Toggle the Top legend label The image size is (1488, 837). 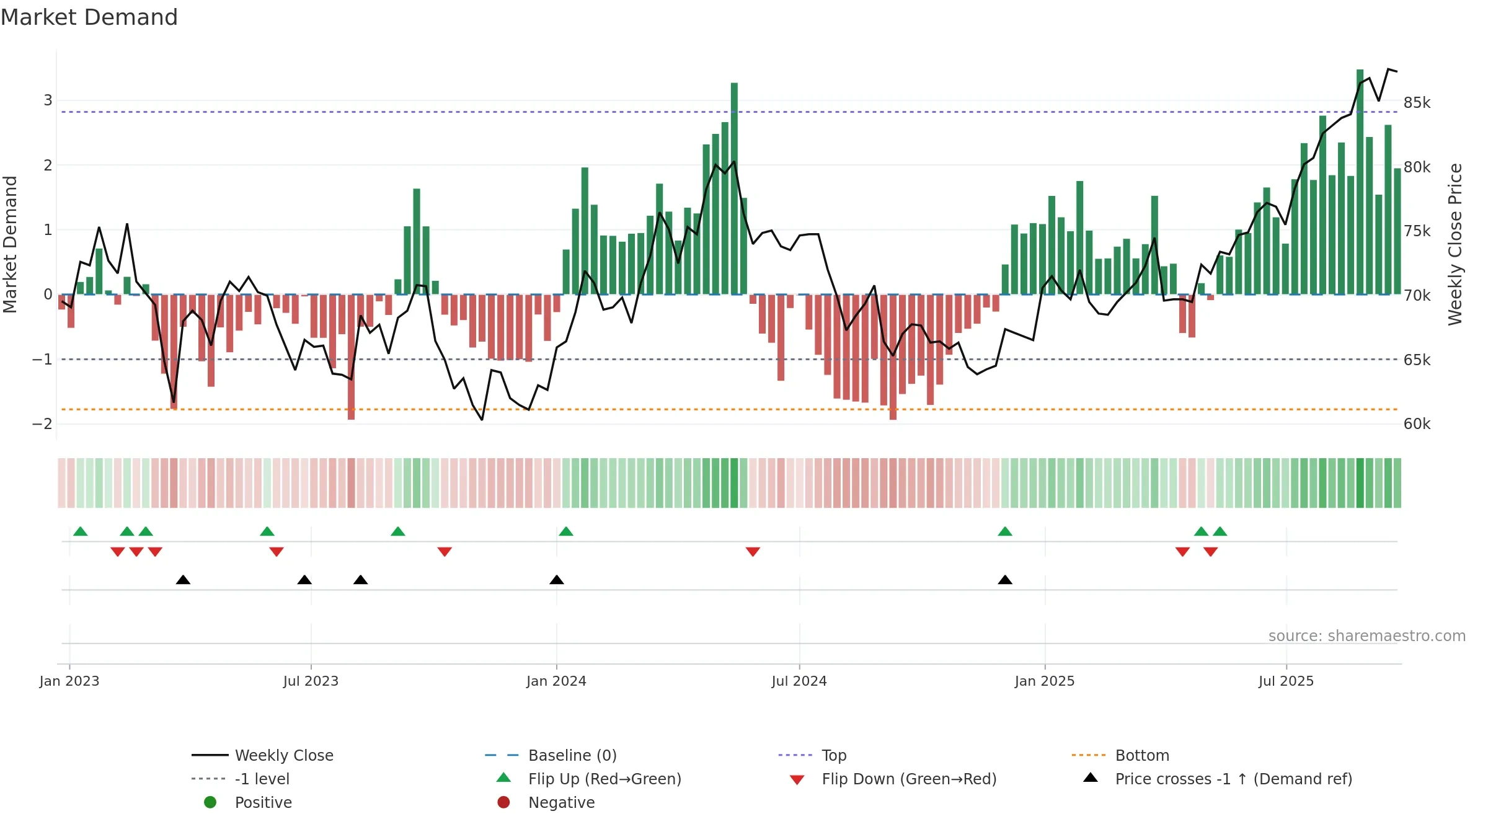(834, 755)
